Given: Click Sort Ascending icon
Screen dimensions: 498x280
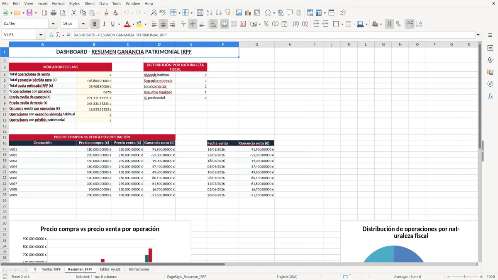Looking at the screenshot, I should 210,13.
